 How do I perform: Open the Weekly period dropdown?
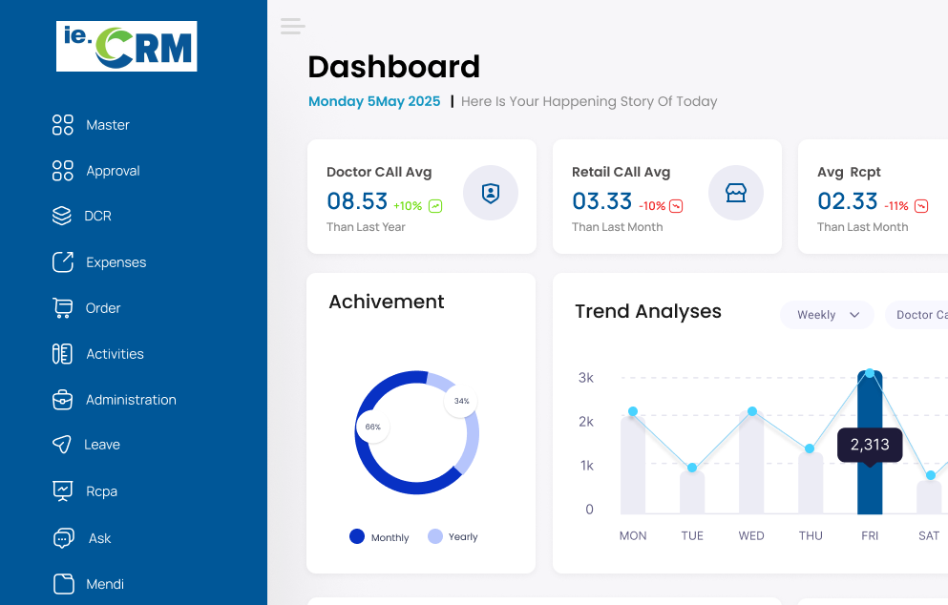click(x=827, y=315)
